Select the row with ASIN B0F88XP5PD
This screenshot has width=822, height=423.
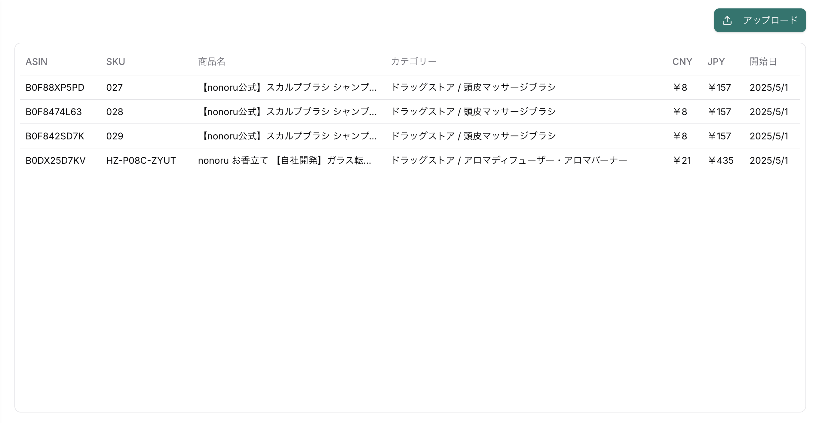[55, 87]
